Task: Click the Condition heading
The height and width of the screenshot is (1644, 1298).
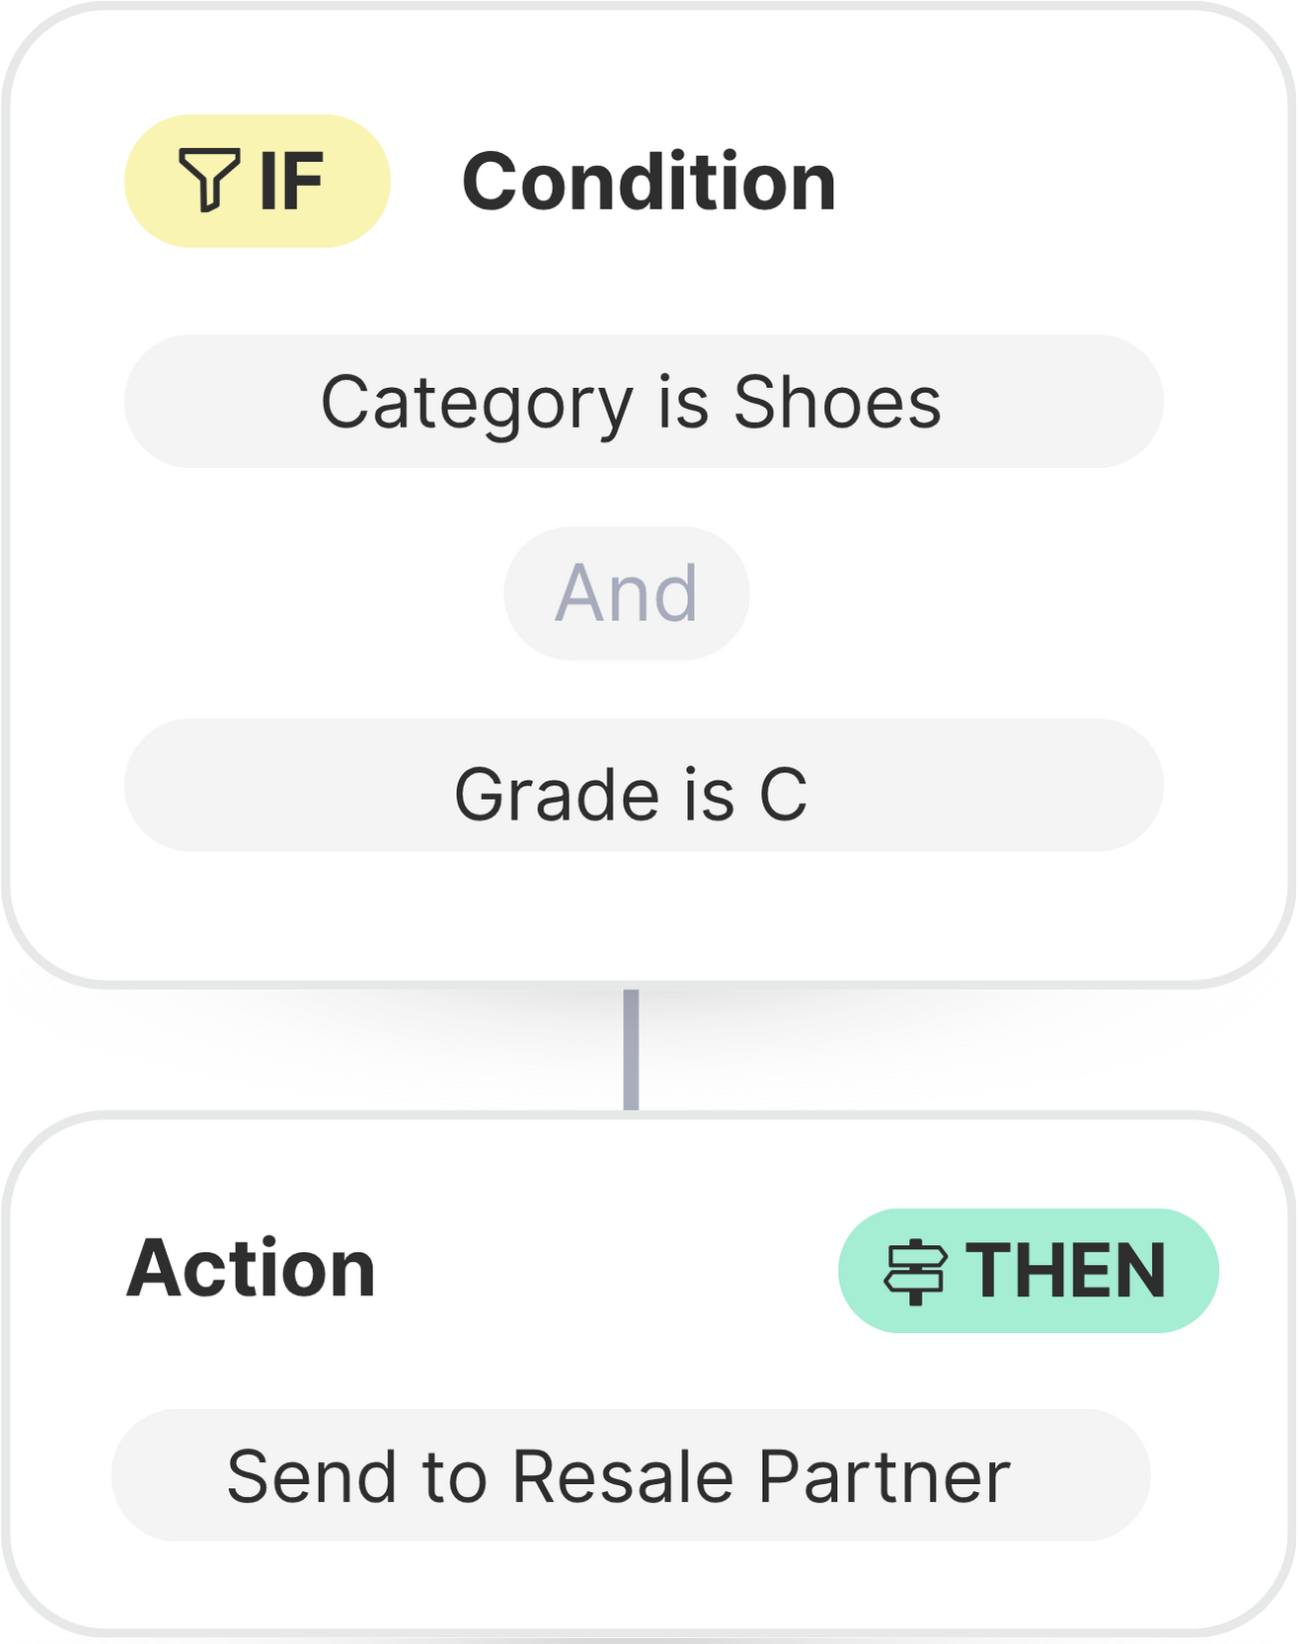Action: 649,183
